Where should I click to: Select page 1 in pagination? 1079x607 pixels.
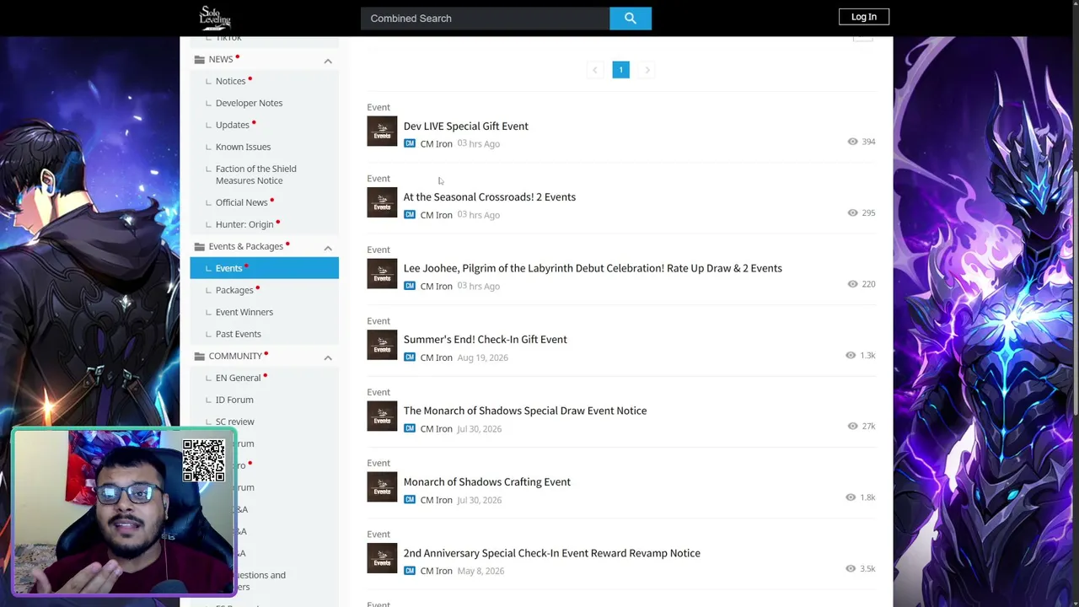point(620,70)
